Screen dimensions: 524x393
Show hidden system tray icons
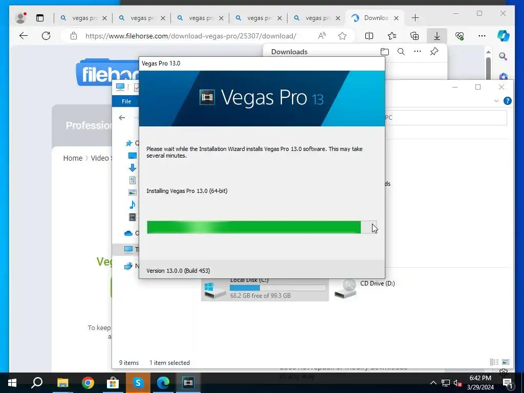pyautogui.click(x=433, y=383)
